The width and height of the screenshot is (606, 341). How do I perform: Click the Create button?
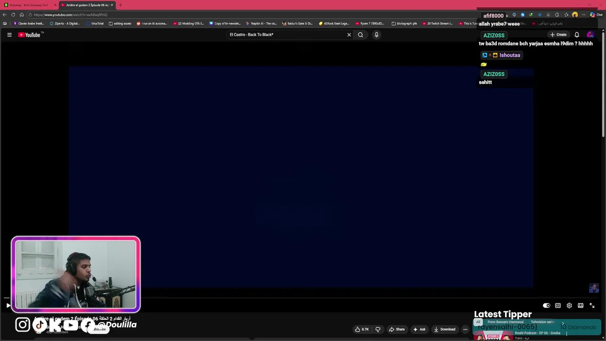[558, 35]
